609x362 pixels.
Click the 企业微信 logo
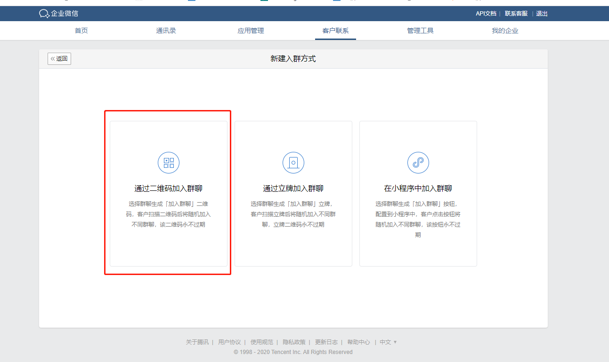[x=59, y=14]
